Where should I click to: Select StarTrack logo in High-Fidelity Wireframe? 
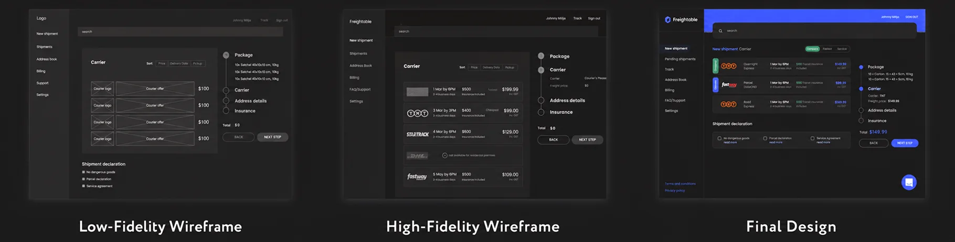pyautogui.click(x=418, y=135)
